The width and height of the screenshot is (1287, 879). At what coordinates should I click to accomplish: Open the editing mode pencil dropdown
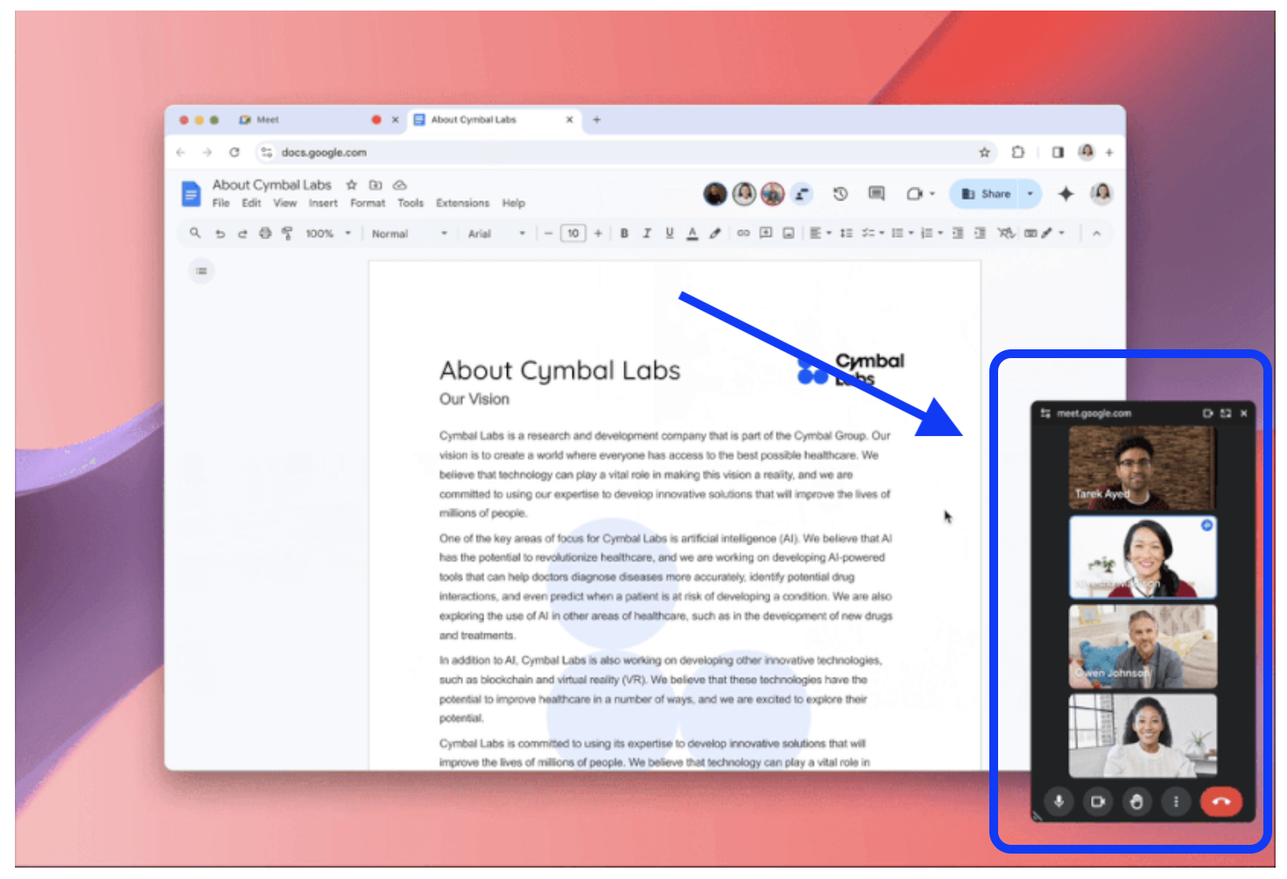click(x=1053, y=233)
